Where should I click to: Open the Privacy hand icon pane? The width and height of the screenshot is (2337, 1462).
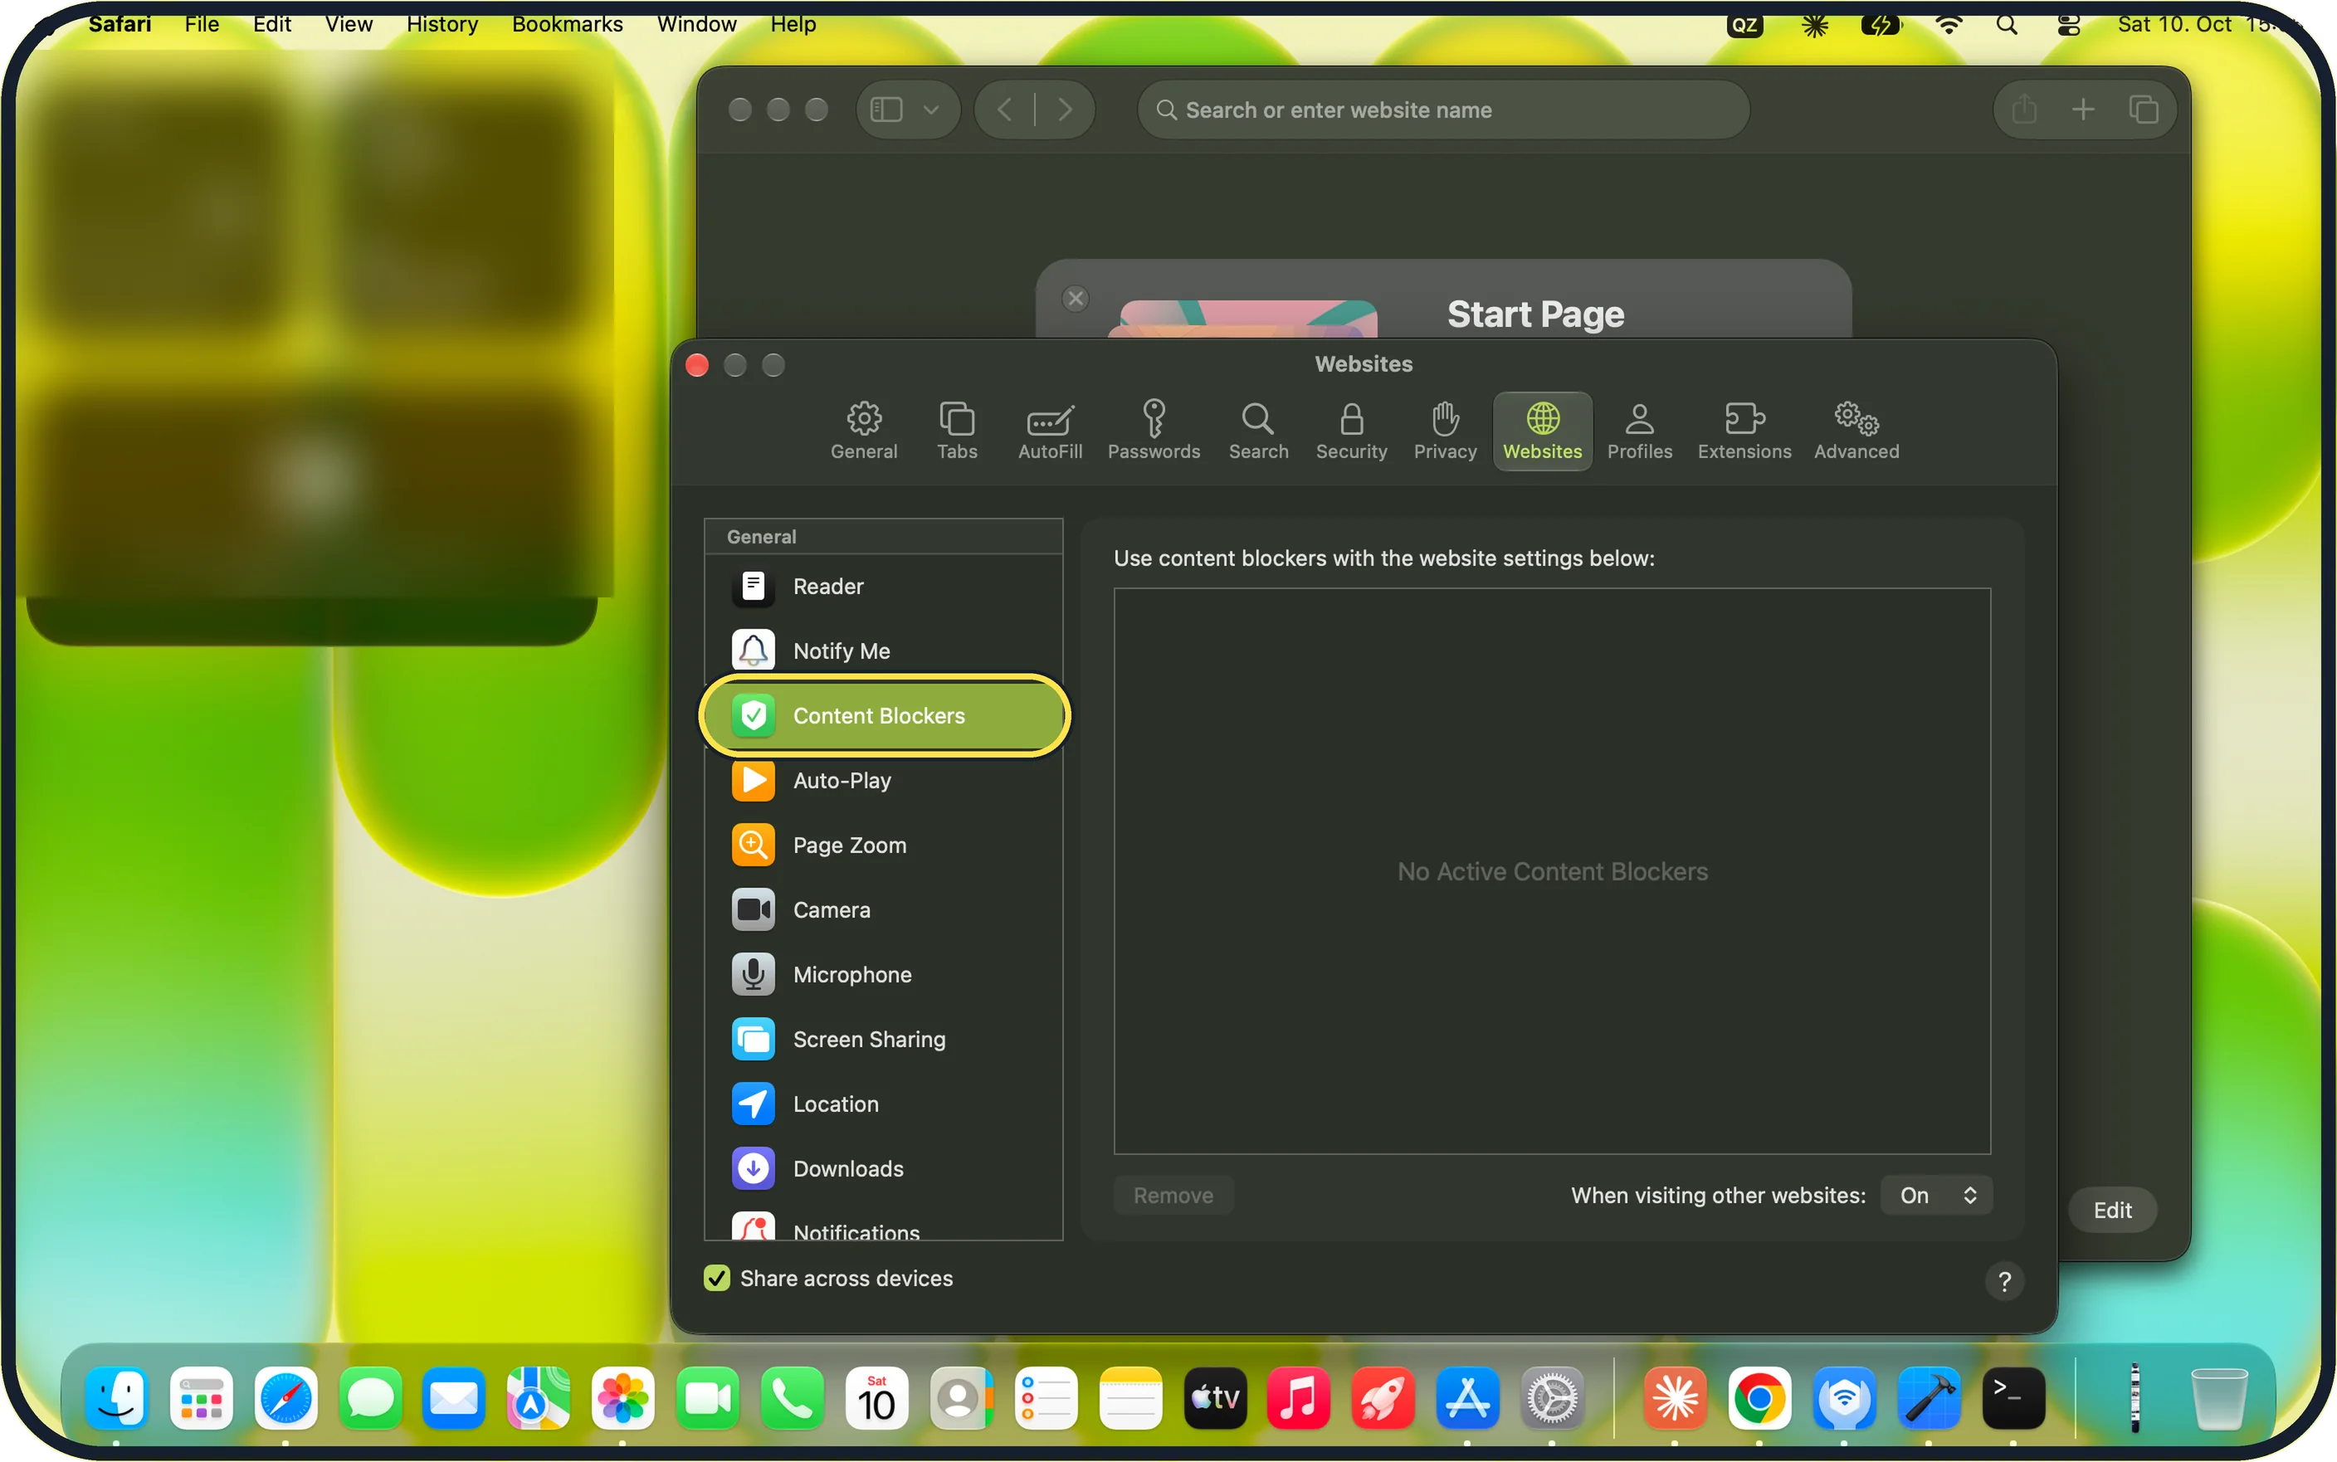click(x=1445, y=431)
